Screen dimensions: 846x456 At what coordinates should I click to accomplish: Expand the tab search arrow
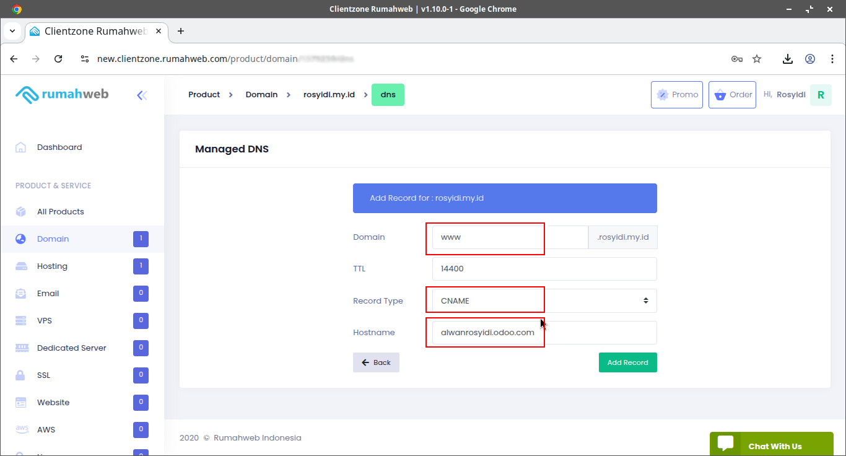(12, 31)
